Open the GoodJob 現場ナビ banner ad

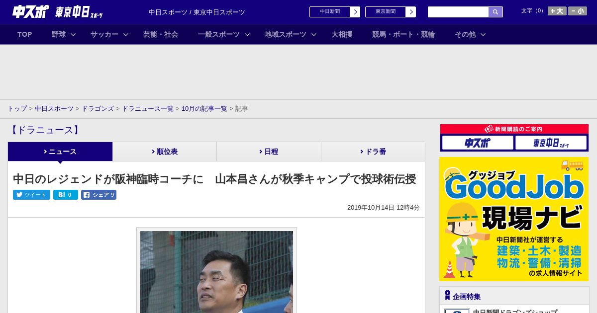click(x=514, y=219)
